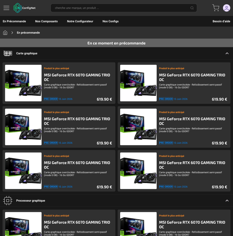The height and width of the screenshot is (236, 233).
Task: Collapse the Carte graphique section chevron
Action: point(227,53)
